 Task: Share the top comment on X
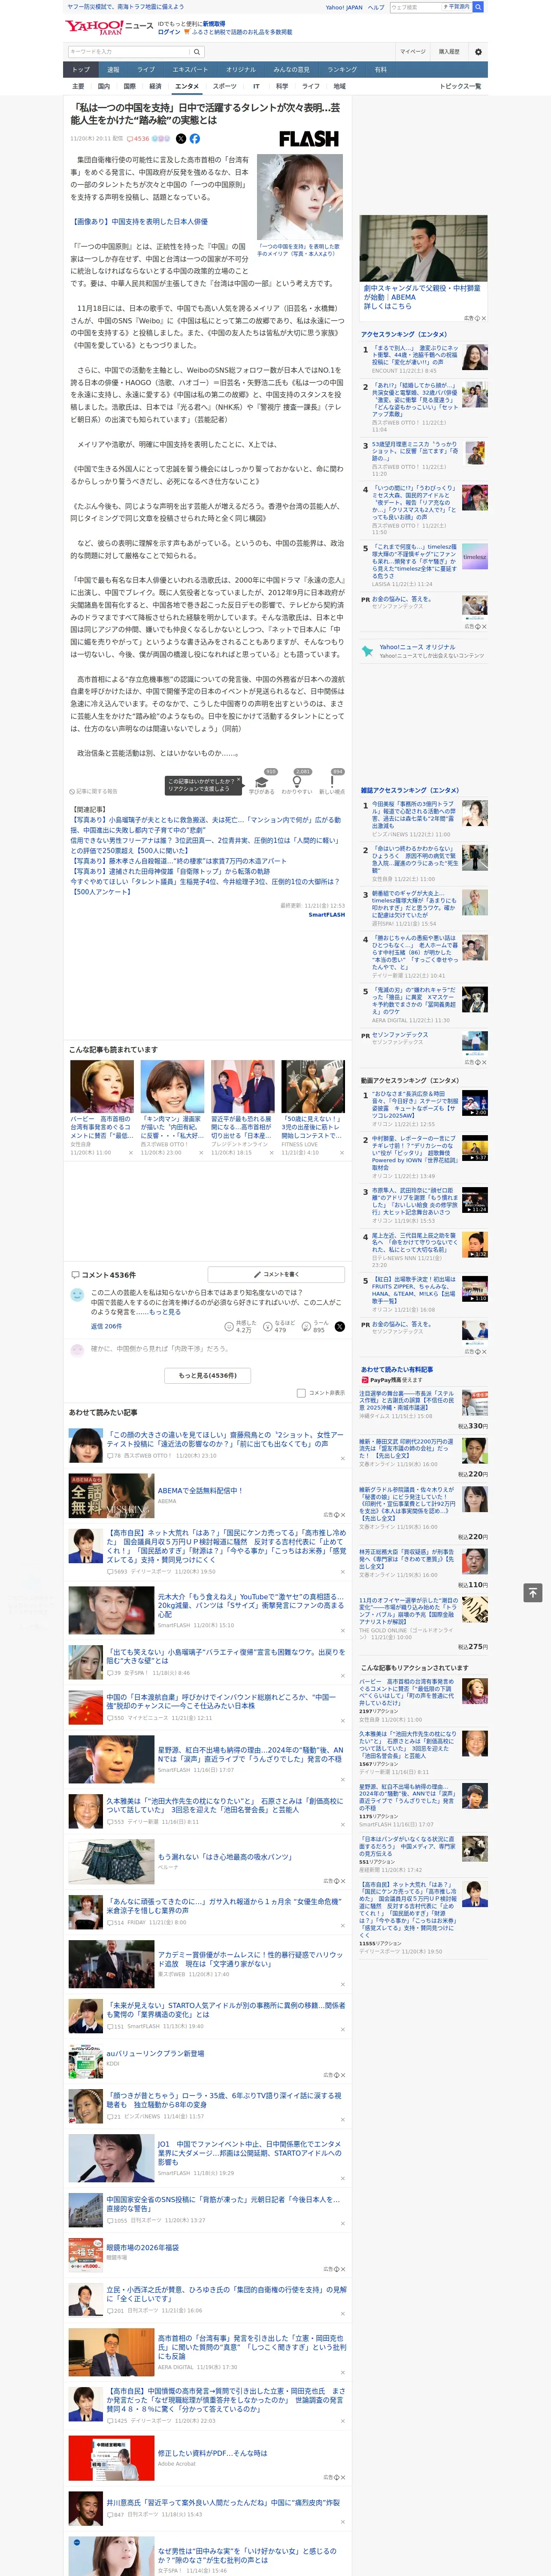[x=339, y=1326]
